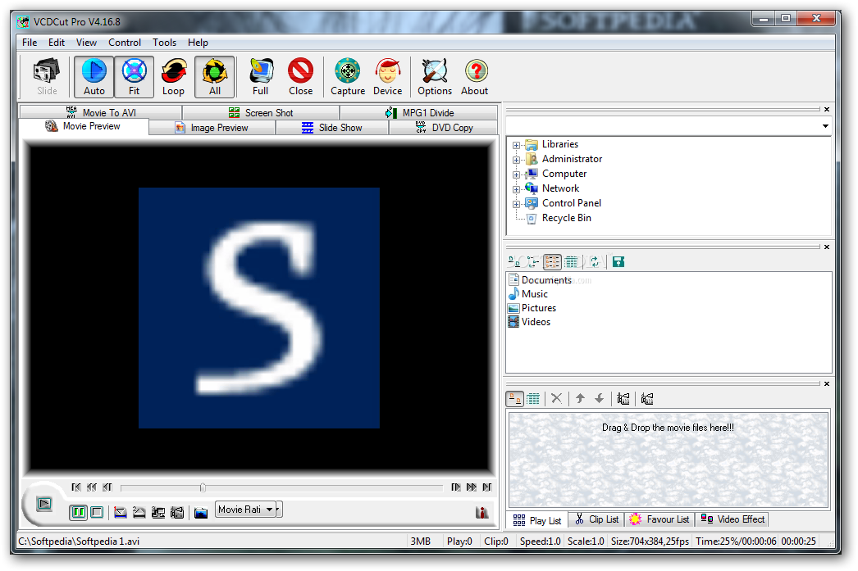Viewport: 858px width, 571px height.
Task: Select the Movie Preview tab
Action: 83,126
